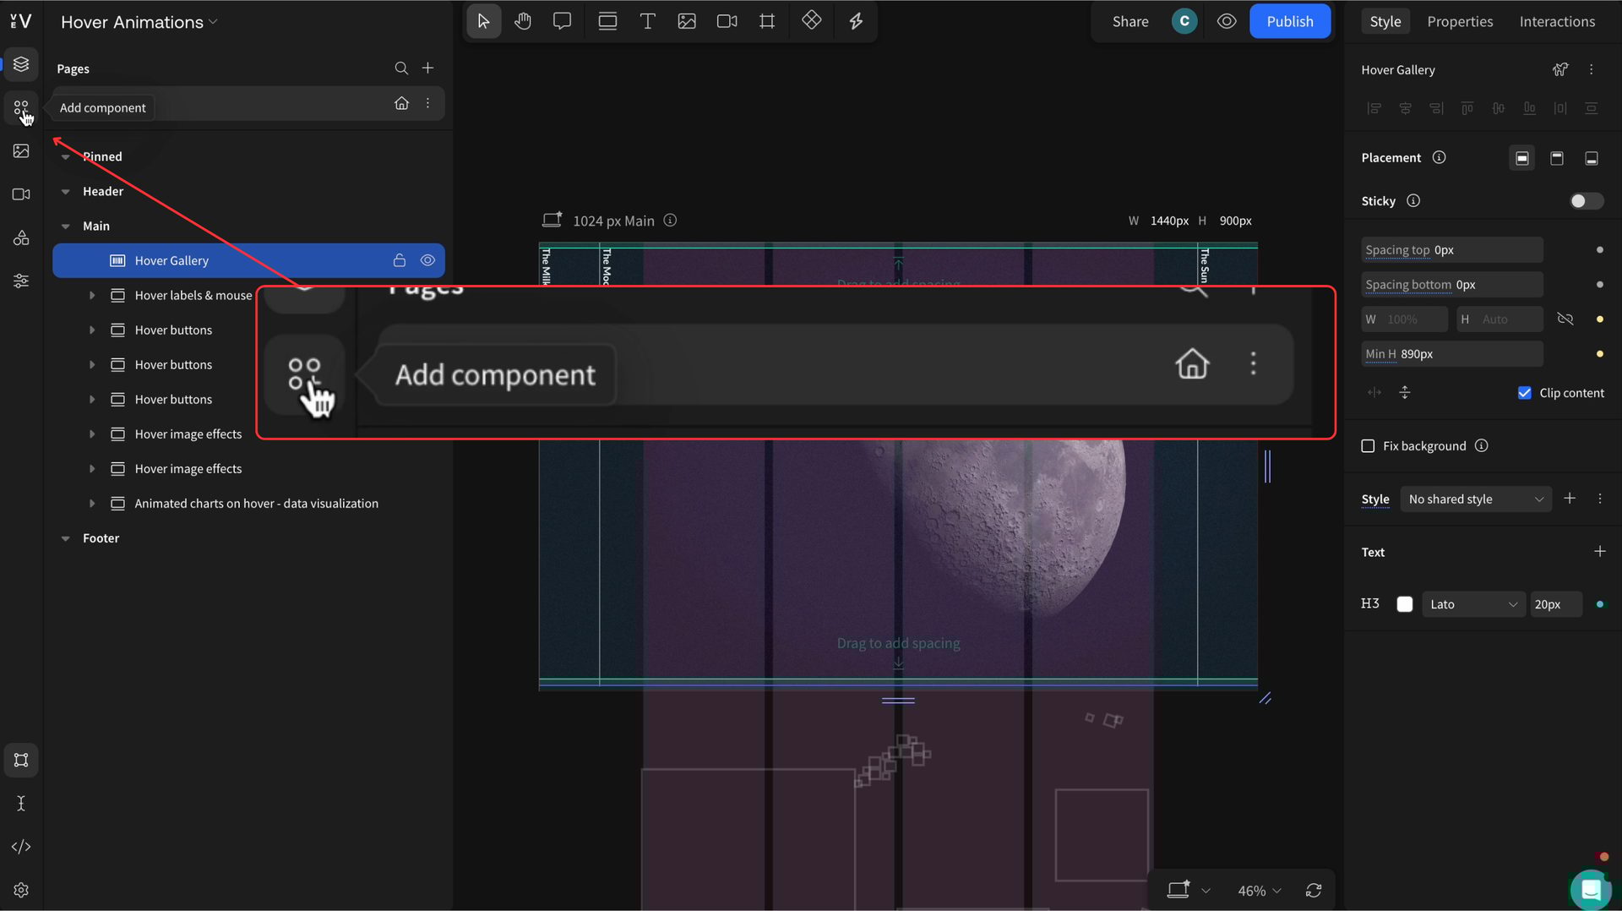The width and height of the screenshot is (1622, 911).
Task: Select the image tool in toolbar
Action: click(x=687, y=21)
